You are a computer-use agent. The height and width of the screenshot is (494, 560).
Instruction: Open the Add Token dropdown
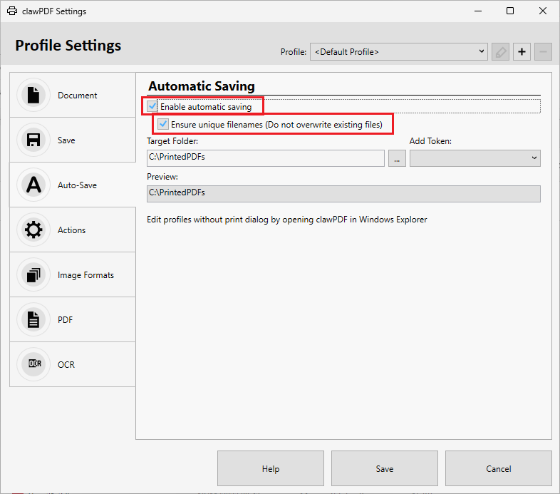475,158
